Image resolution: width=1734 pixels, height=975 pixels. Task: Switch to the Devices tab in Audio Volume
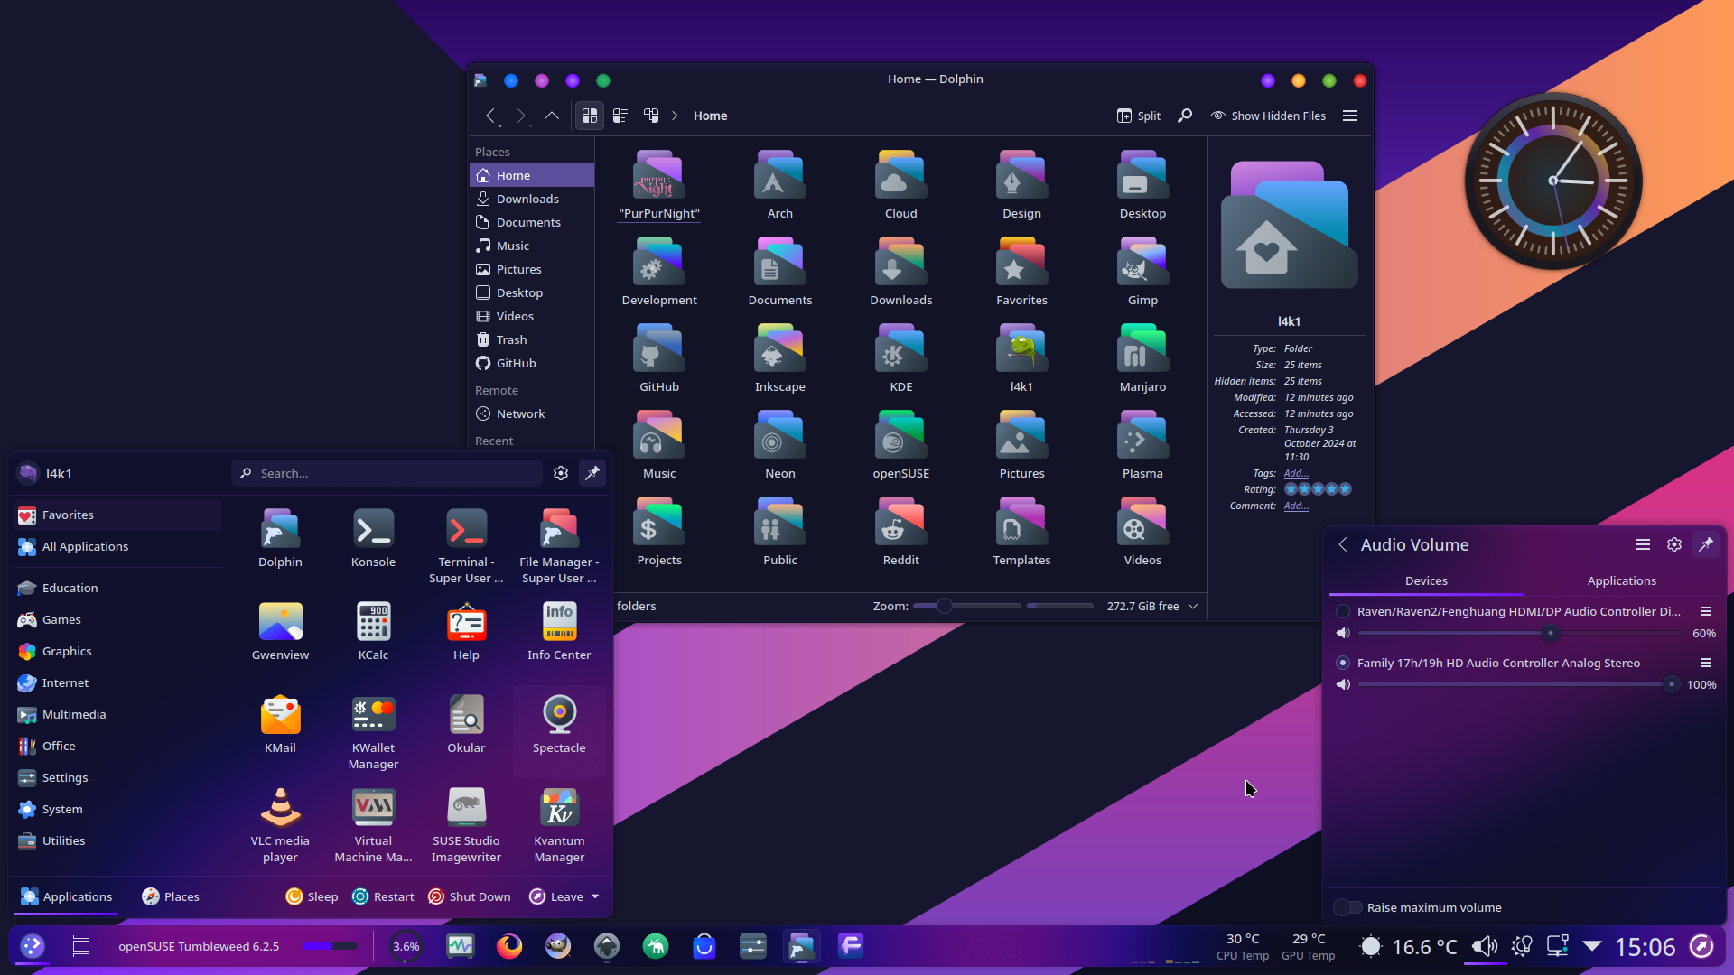pos(1426,580)
